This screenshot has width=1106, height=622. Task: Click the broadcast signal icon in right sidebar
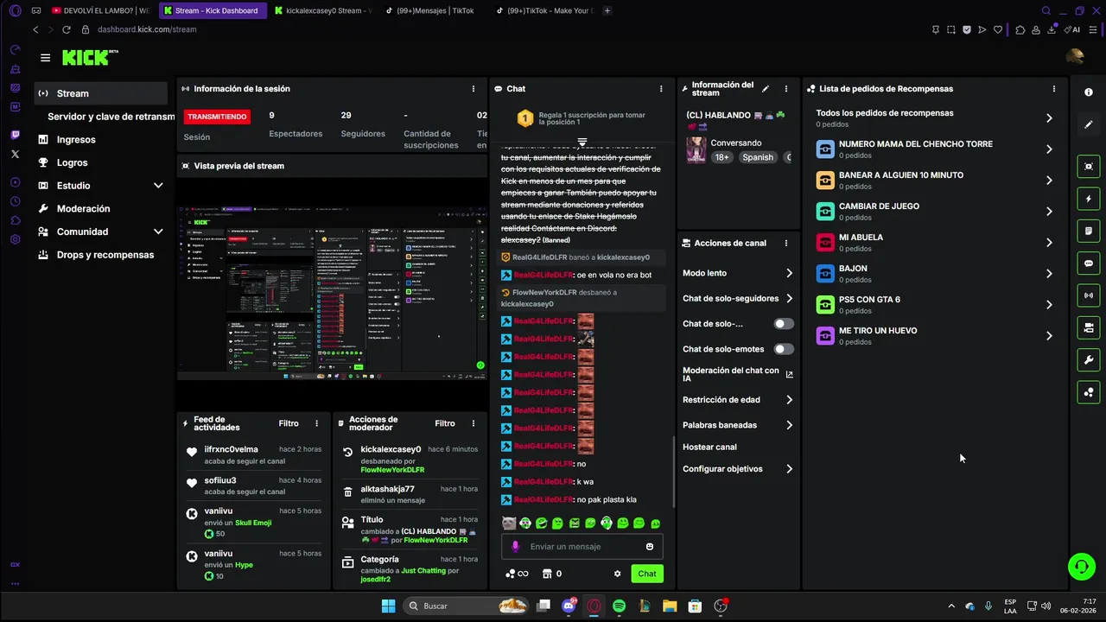tap(1089, 295)
